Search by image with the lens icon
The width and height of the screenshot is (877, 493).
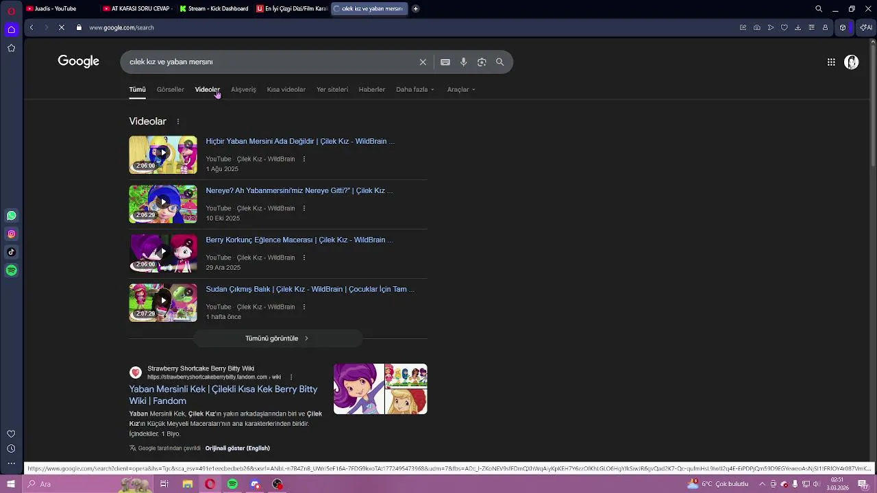point(482,62)
